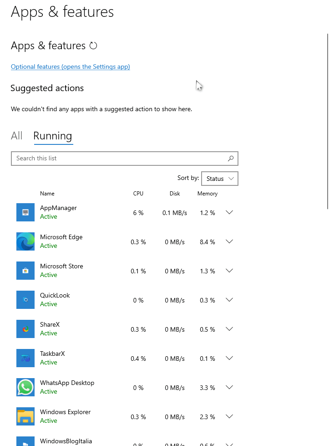
Task: Expand the TaskbarX row chevron
Action: coord(229,358)
